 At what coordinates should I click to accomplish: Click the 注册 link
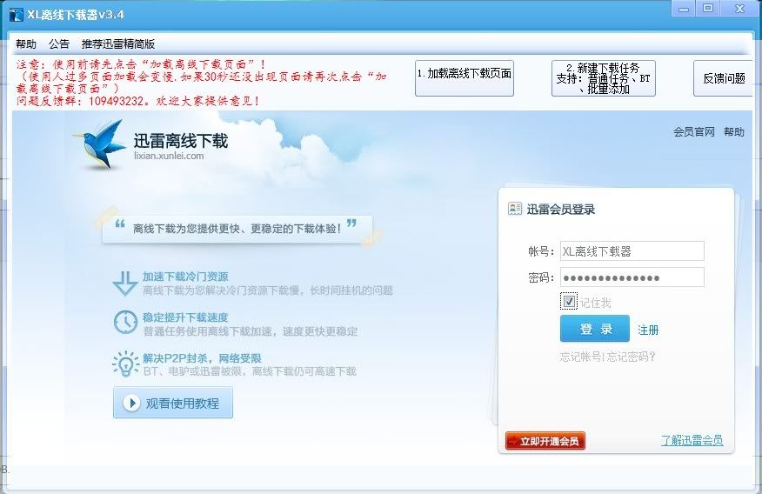[648, 330]
